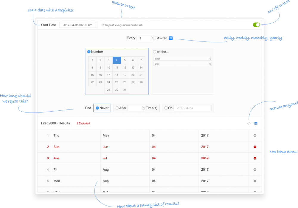Click the repeat icon beside the rule text
Viewport: 298px width, 208px height.
(103, 25)
